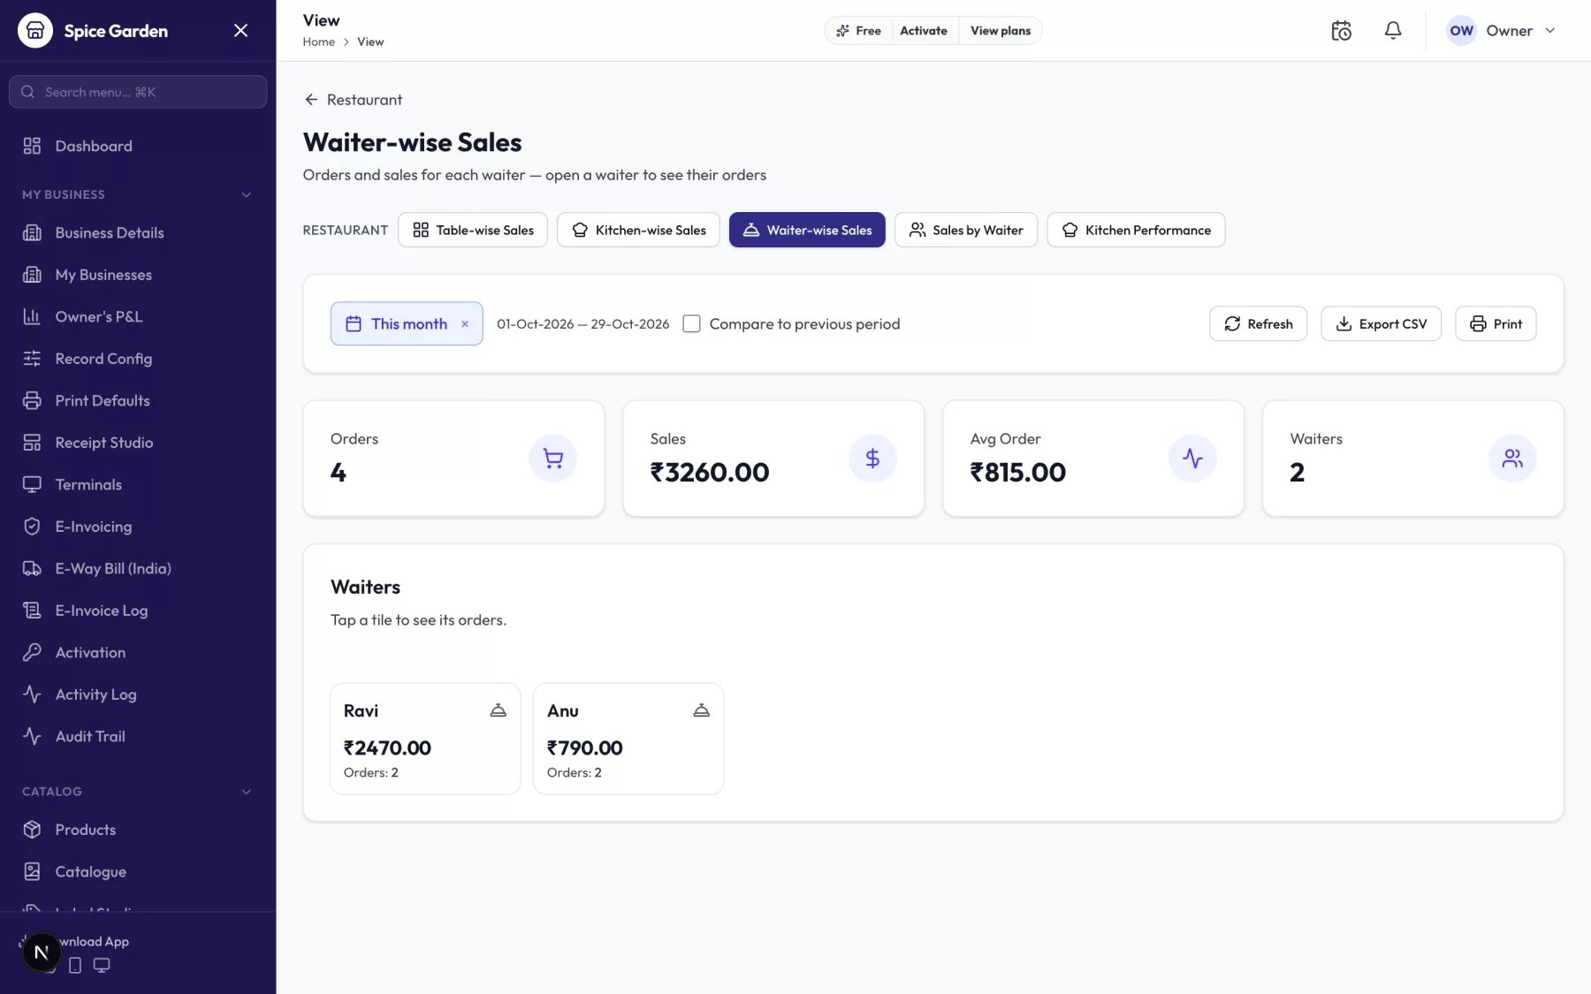The width and height of the screenshot is (1591, 994).
Task: Click the Orders cart icon
Action: [x=553, y=459]
